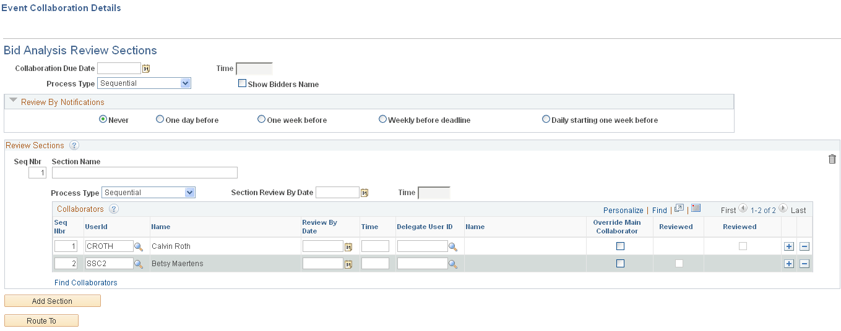Screen dimensions: 841x331
Task: Look up Delegate User ID in Calvin Roth row
Action: point(453,246)
